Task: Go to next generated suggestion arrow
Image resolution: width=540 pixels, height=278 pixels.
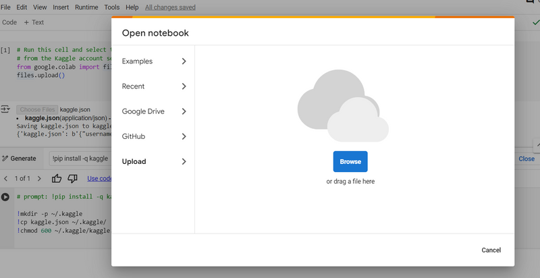Action: (38, 179)
